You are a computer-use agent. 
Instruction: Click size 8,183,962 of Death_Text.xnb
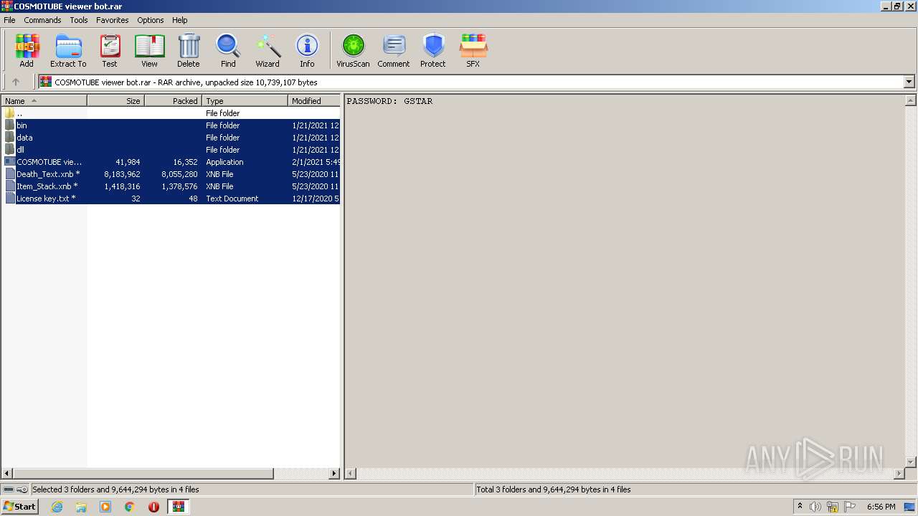(x=122, y=174)
